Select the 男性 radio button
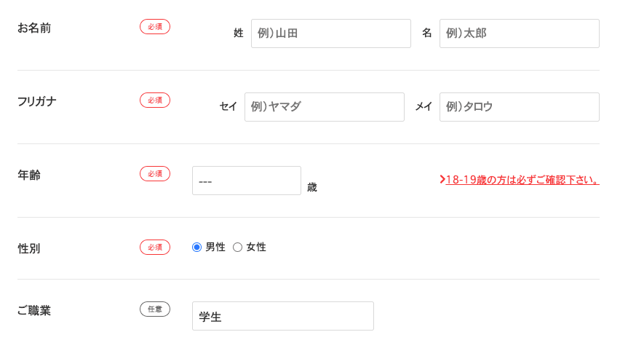620x348 pixels. point(196,248)
